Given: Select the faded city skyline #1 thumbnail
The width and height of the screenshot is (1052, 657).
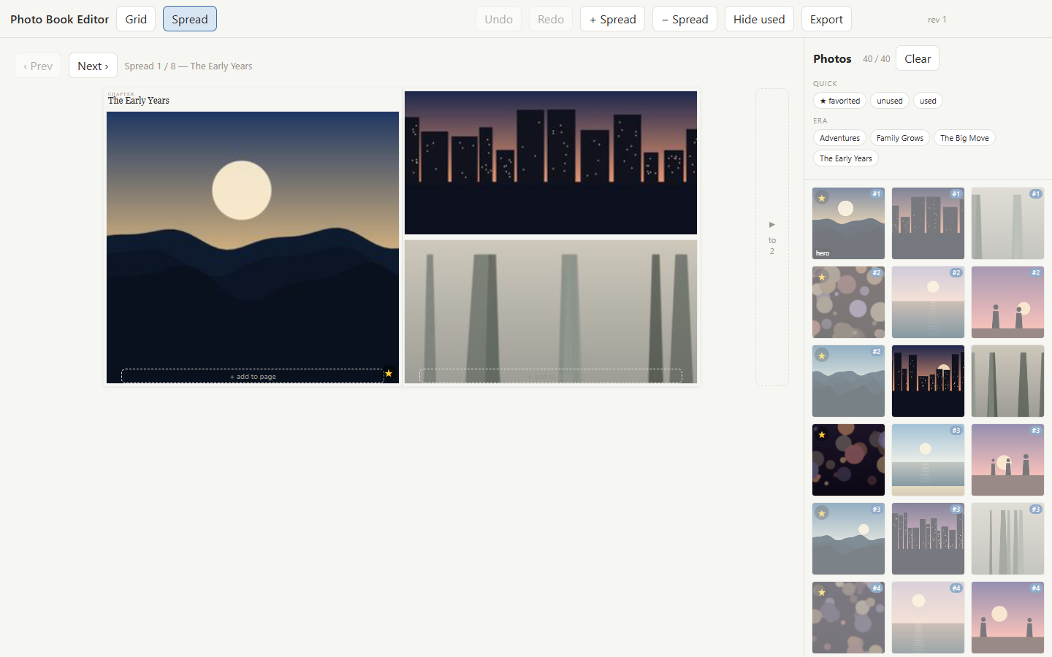Looking at the screenshot, I should pyautogui.click(x=928, y=223).
